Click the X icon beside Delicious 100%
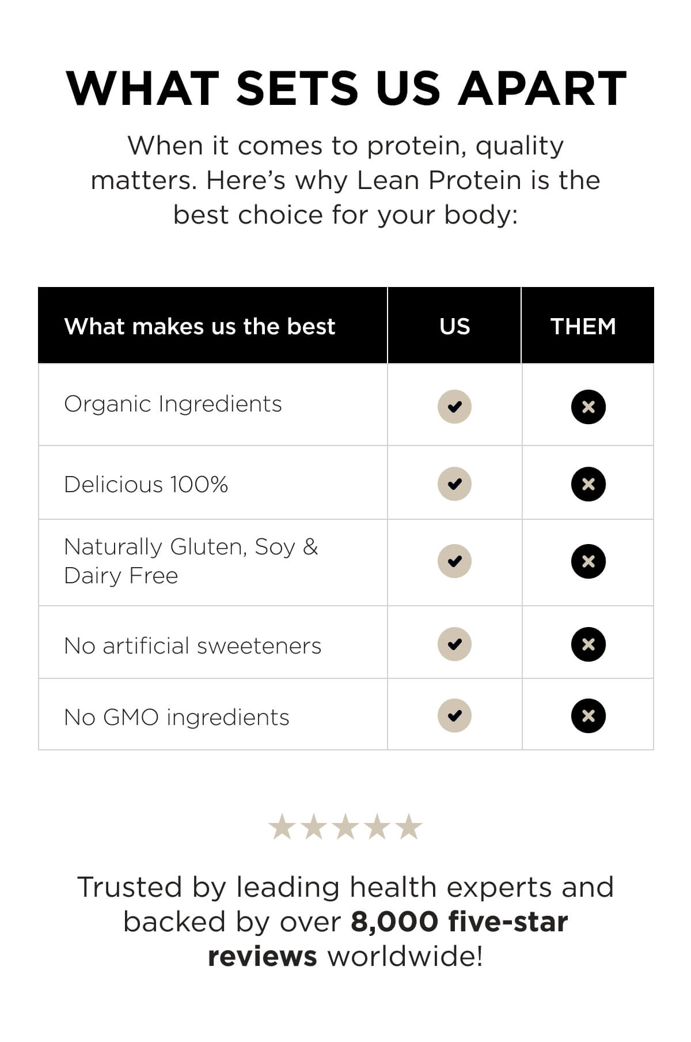This screenshot has width=691, height=1042. tap(588, 484)
